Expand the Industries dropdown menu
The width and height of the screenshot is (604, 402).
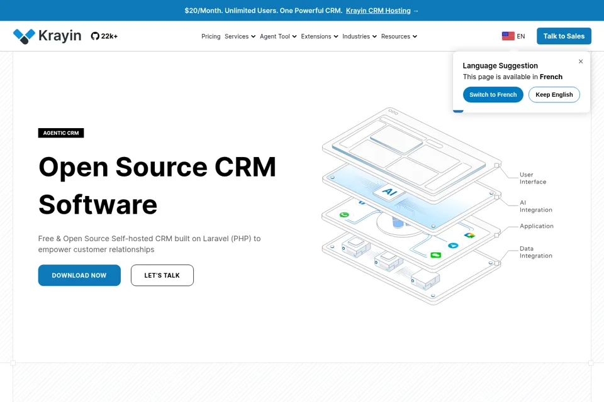pyautogui.click(x=359, y=36)
